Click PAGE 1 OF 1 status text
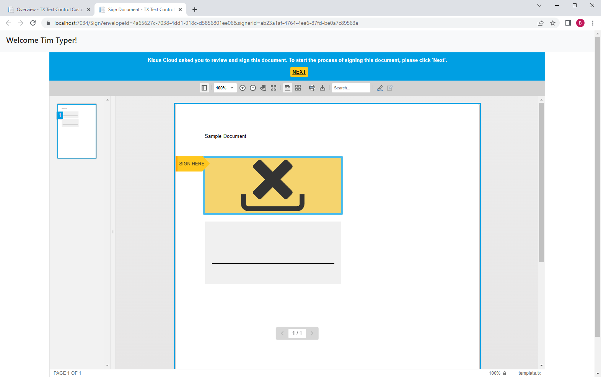This screenshot has width=601, height=377. (67, 373)
